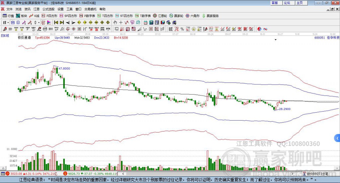Image resolution: width=340 pixels, height=183 pixels.
Task: Click the Up=39.5449 indicator value
Action: click(62, 38)
